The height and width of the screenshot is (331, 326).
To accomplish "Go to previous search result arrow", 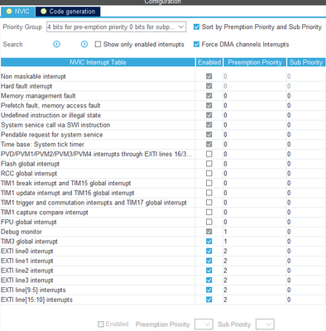I will pos(56,44).
